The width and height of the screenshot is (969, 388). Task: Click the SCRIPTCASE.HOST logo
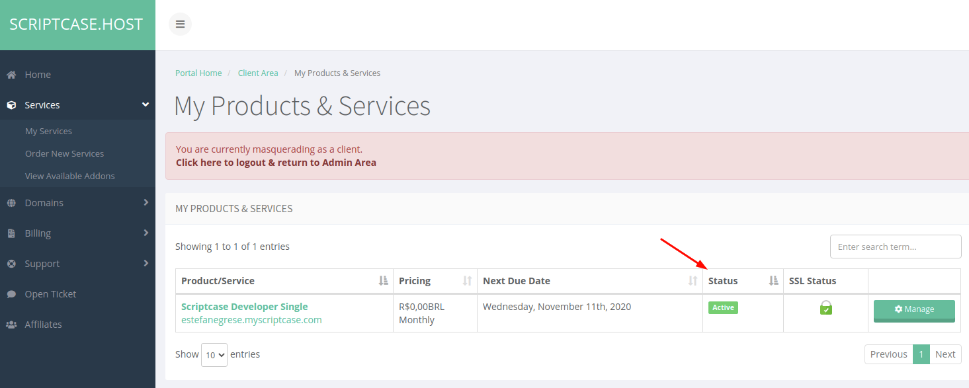tap(76, 24)
